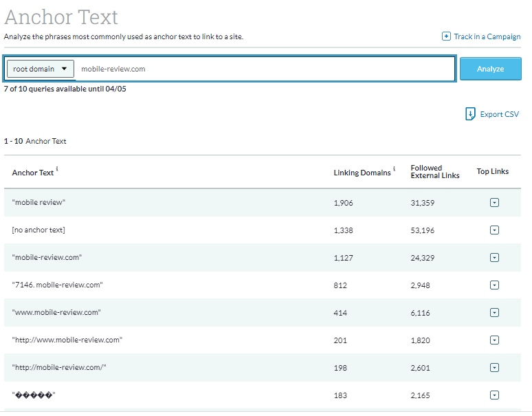
Task: Click the 198 linking domains value
Action: [340, 368]
